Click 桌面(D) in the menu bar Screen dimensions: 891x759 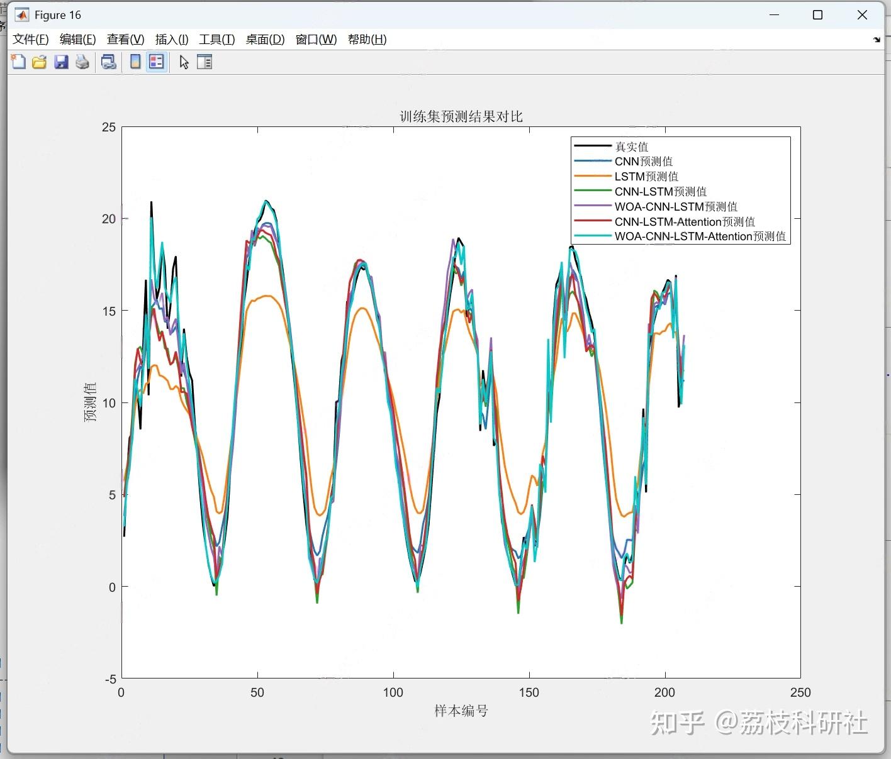[x=264, y=39]
